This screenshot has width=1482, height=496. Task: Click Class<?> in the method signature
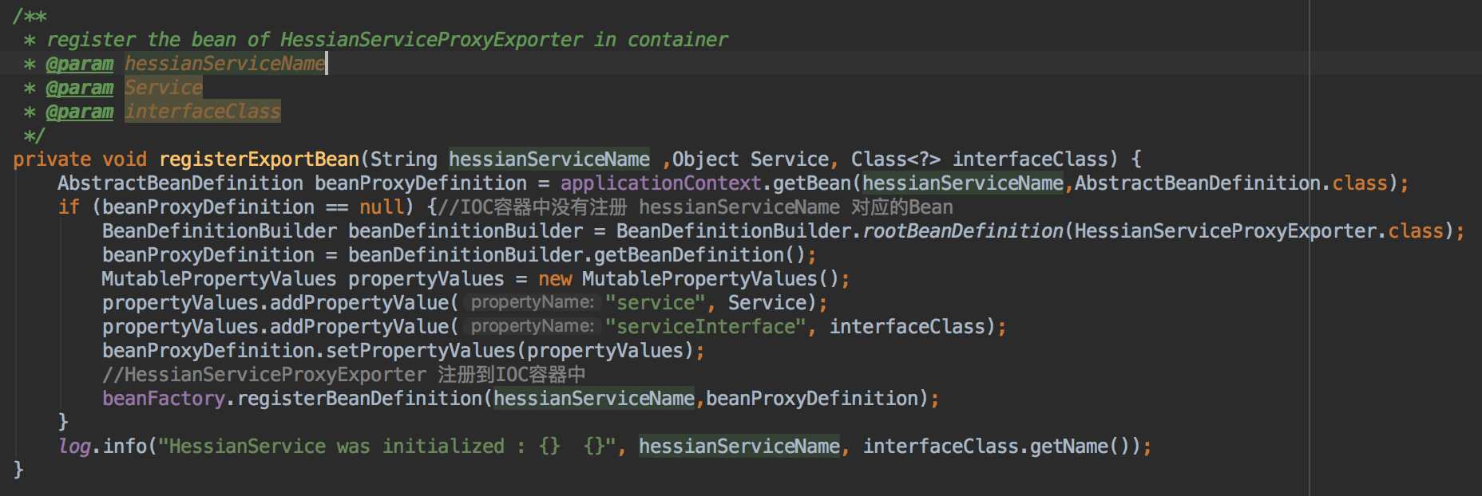point(896,159)
